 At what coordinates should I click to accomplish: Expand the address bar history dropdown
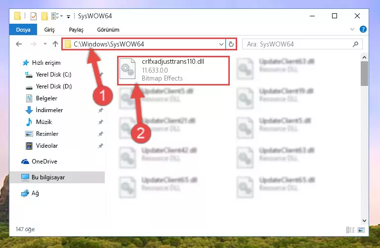221,44
